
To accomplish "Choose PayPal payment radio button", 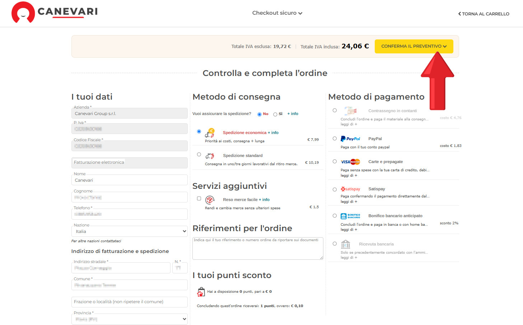I will click(x=335, y=138).
